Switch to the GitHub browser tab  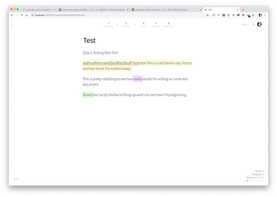pos(147,10)
